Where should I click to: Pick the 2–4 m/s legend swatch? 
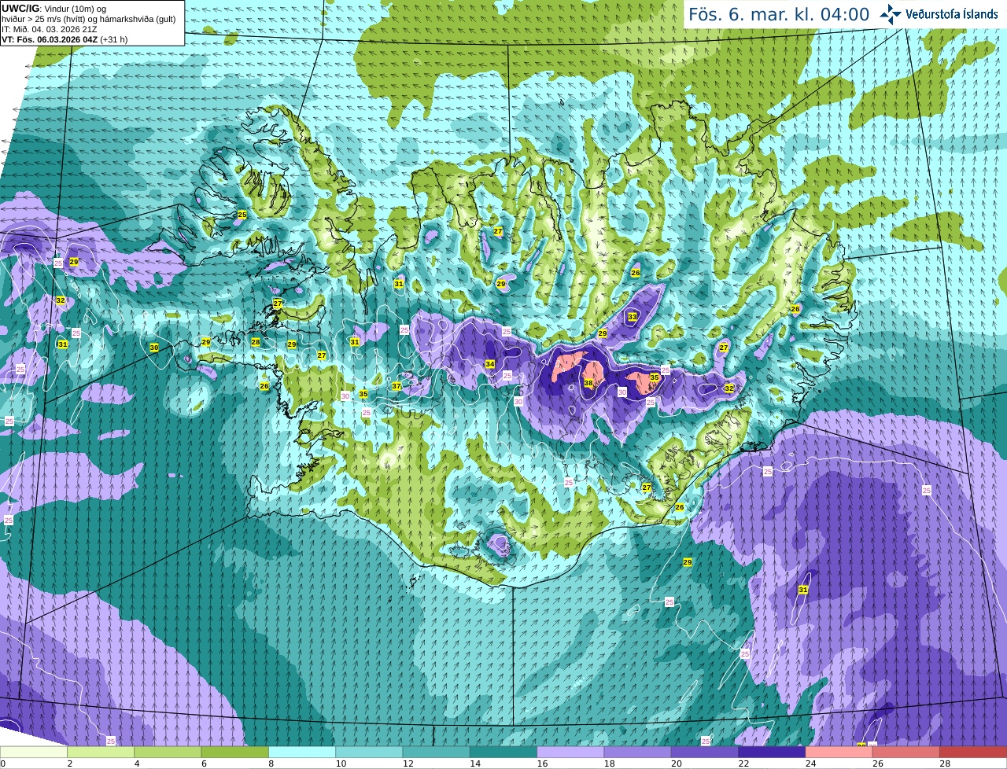(101, 752)
